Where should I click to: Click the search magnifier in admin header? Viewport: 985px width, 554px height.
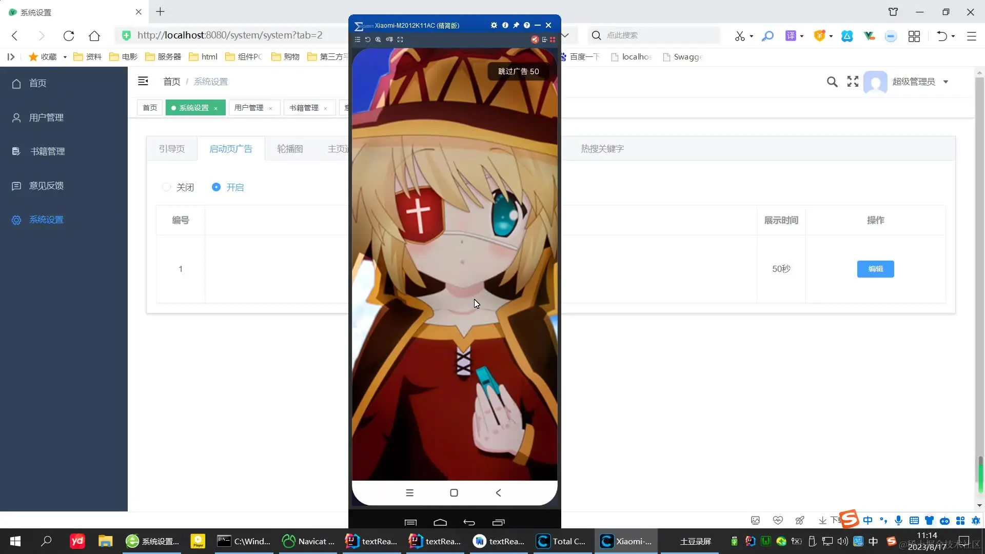pos(832,82)
